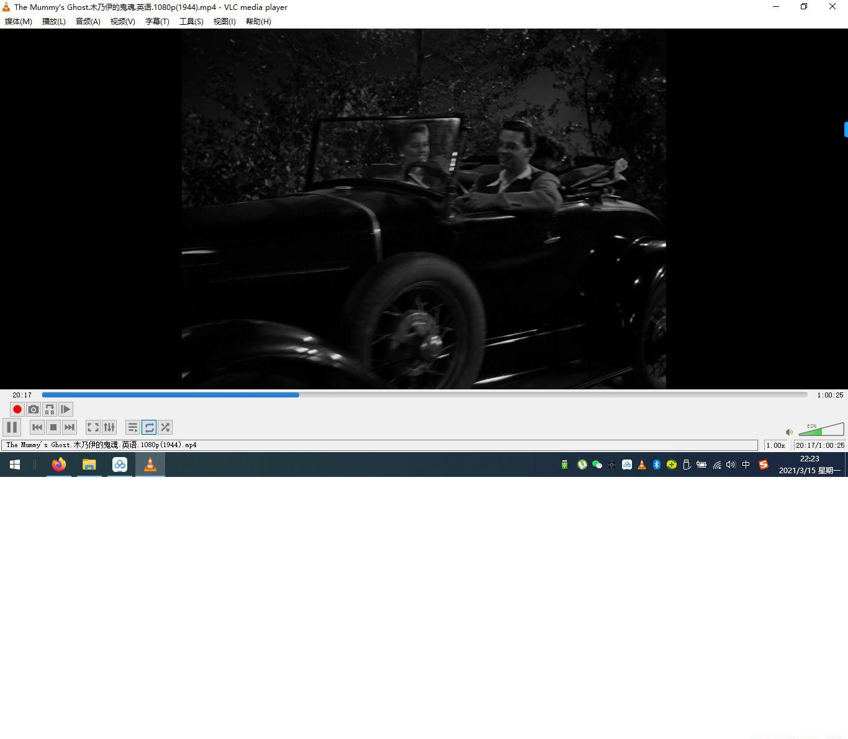Click the playback seek bar

[425, 394]
